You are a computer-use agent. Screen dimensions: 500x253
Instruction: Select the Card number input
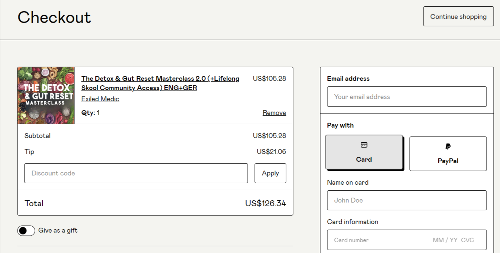click(371, 240)
